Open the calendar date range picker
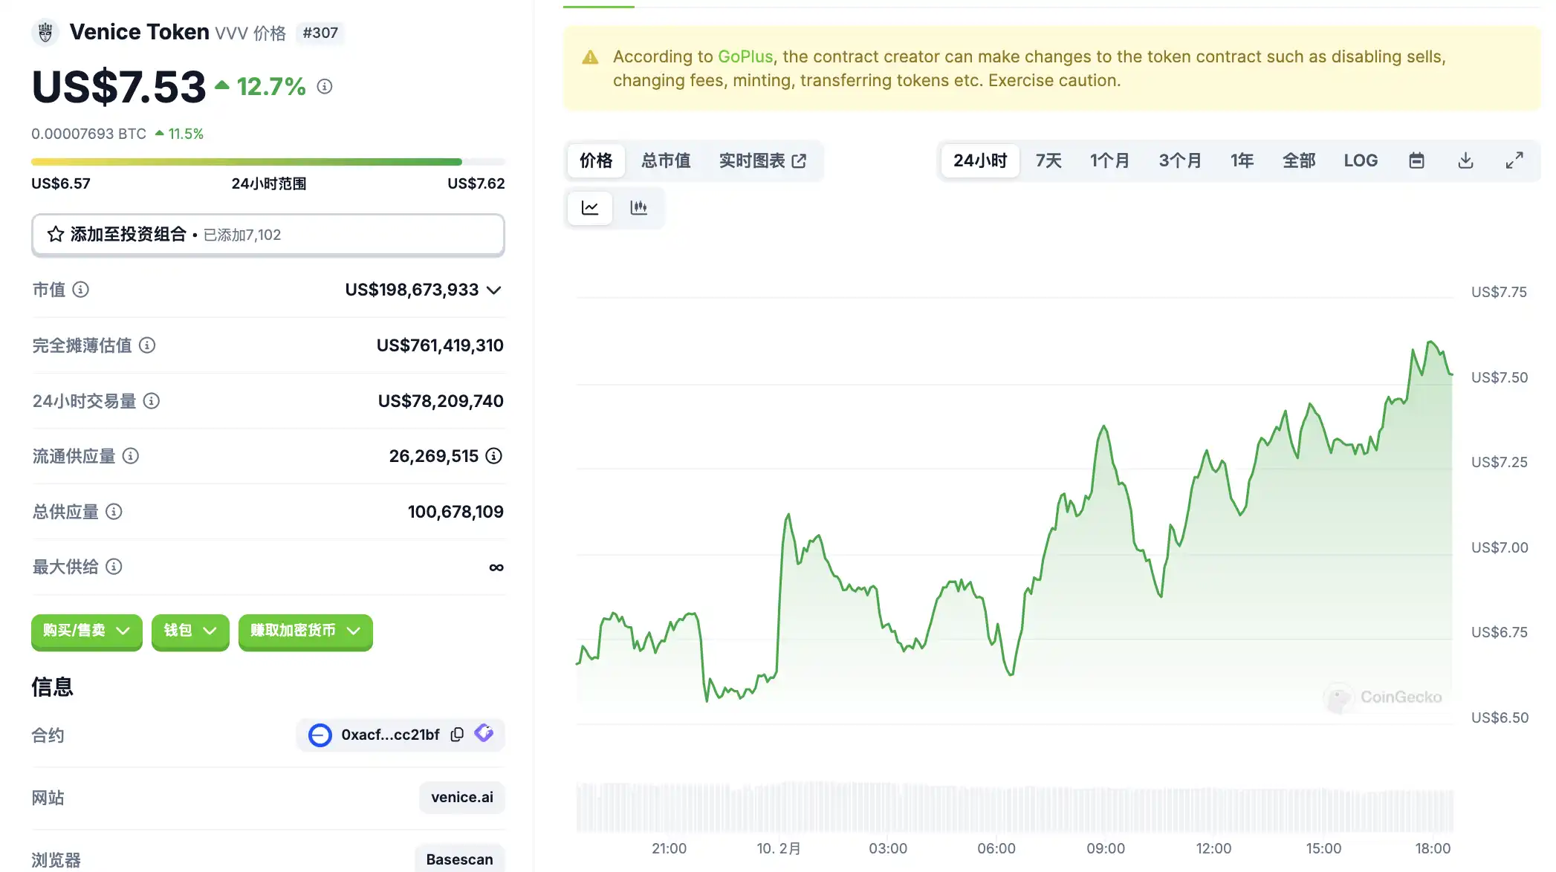This screenshot has height=872, width=1556. [1416, 160]
